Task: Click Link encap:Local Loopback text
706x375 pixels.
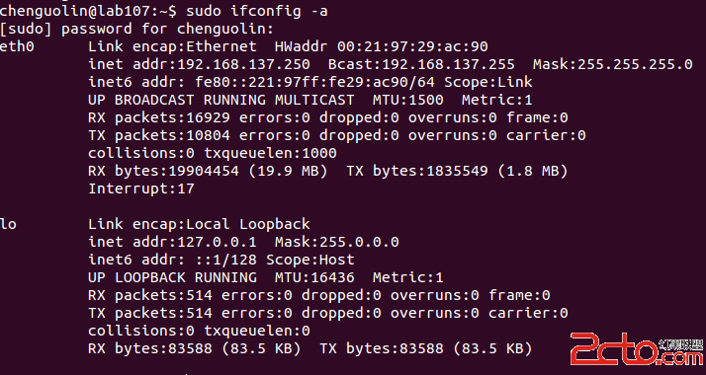Action: [199, 224]
